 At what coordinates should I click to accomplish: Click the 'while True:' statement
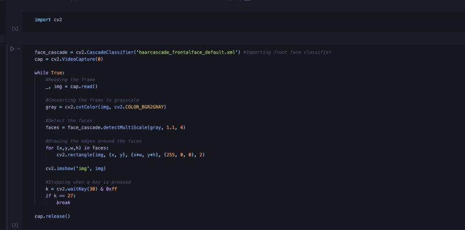(x=50, y=73)
